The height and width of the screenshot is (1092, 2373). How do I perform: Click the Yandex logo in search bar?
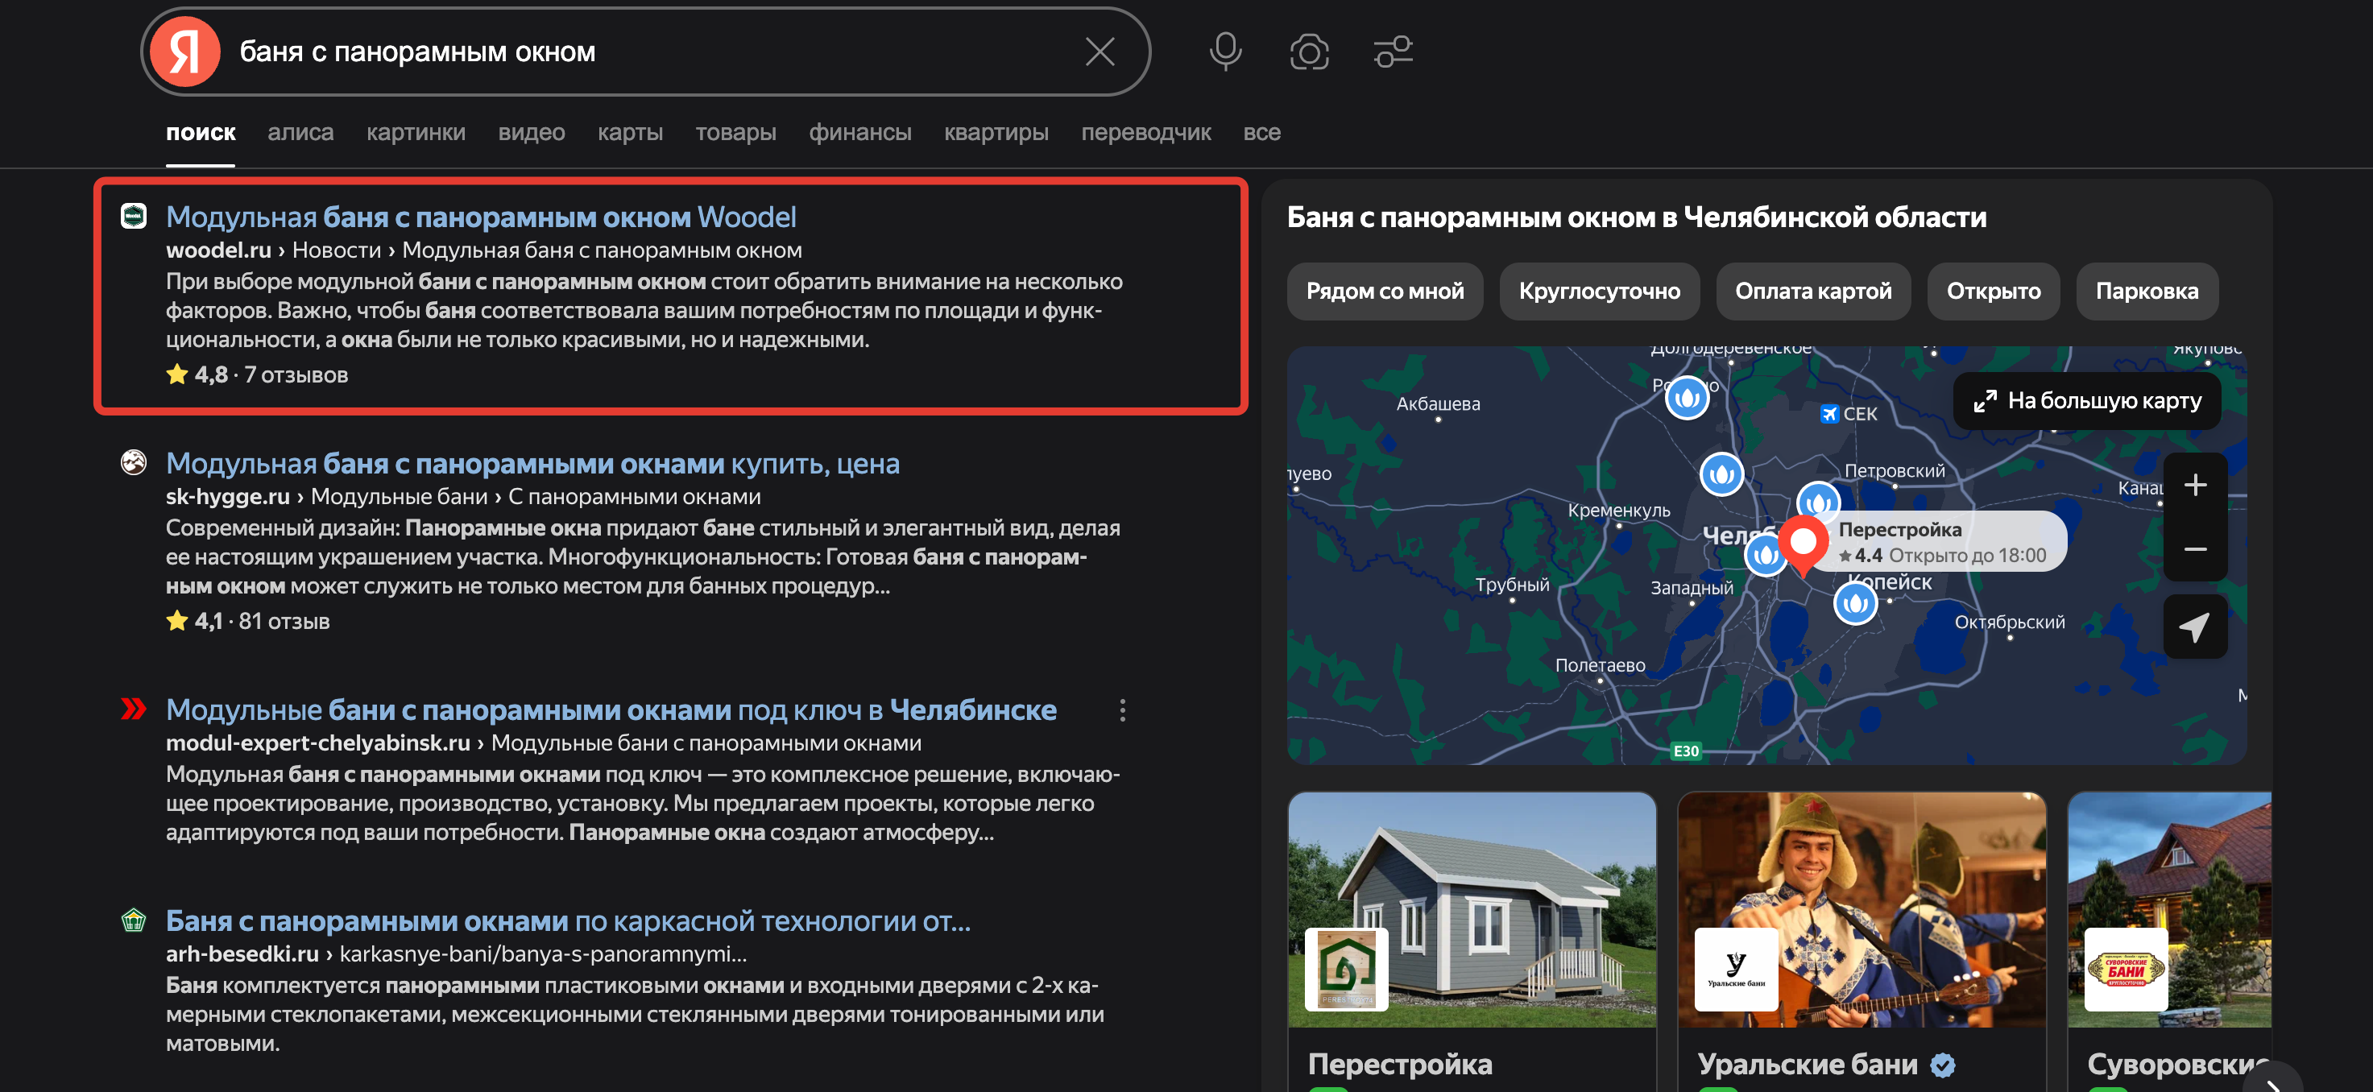point(184,51)
